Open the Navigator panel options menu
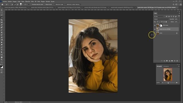Viewport: 183px width, 103px height. point(179,66)
